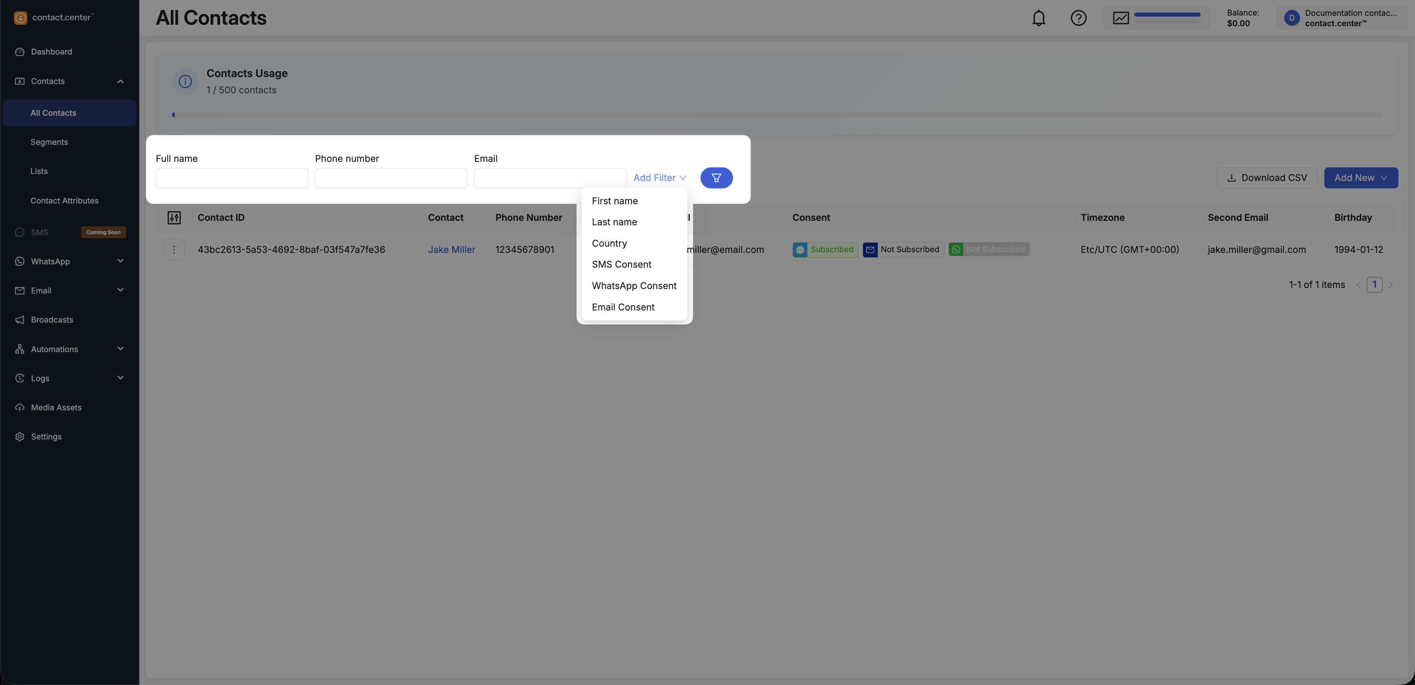Image resolution: width=1415 pixels, height=685 pixels.
Task: Click the email Not Subscribed consent badge
Action: (903, 250)
